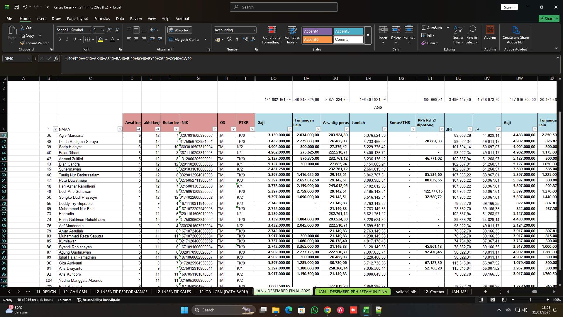Apply AutoSum to selection

coord(433,28)
